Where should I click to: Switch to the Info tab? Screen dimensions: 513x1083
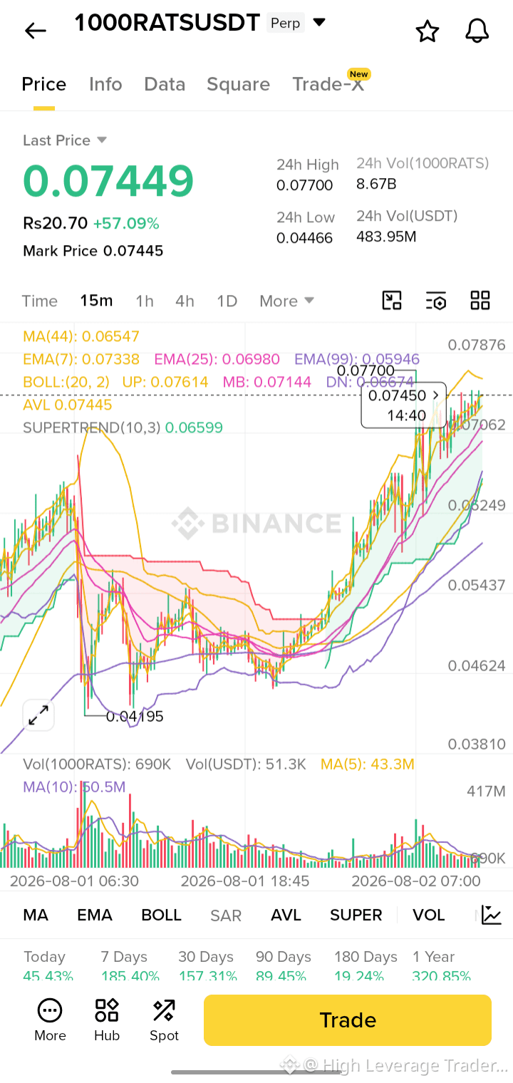coord(105,84)
